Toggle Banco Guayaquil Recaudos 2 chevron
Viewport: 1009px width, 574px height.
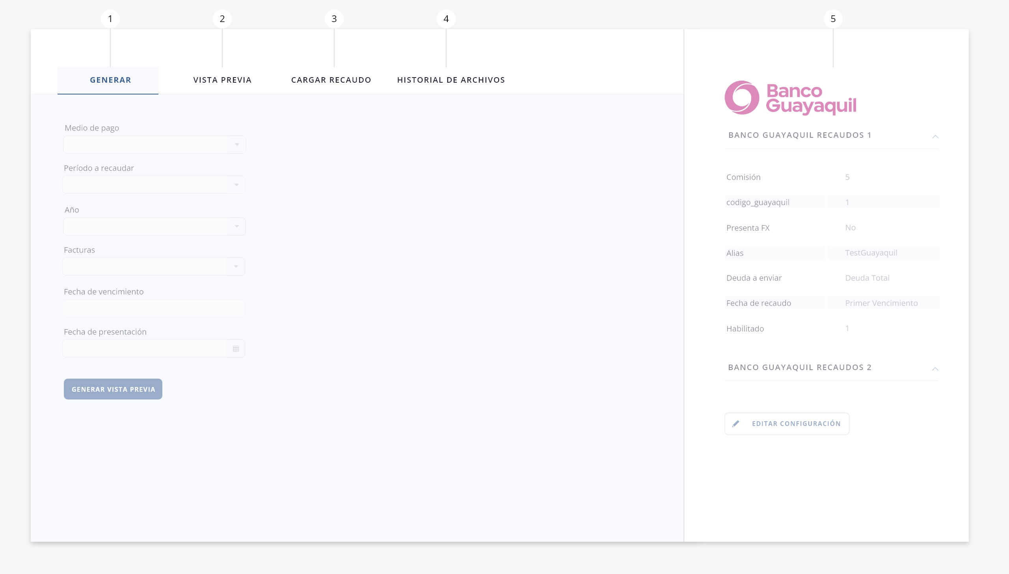935,369
